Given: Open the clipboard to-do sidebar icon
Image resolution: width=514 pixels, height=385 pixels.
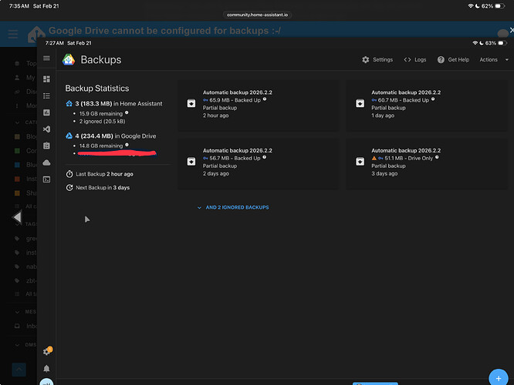Looking at the screenshot, I should click(46, 146).
